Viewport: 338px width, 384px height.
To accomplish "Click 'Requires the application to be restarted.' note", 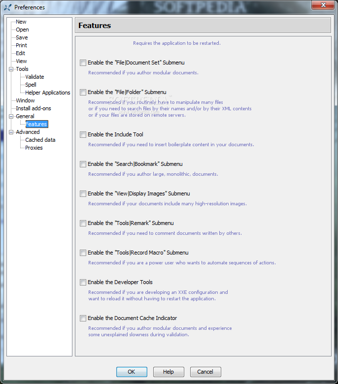I will coord(177,43).
